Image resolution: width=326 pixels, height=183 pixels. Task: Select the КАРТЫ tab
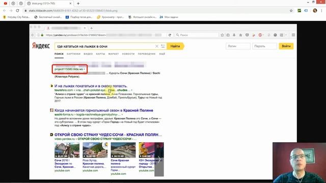[x=100, y=54]
